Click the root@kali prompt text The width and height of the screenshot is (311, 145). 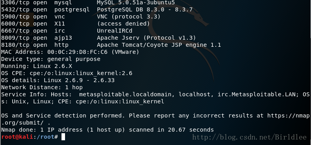click(x=17, y=137)
